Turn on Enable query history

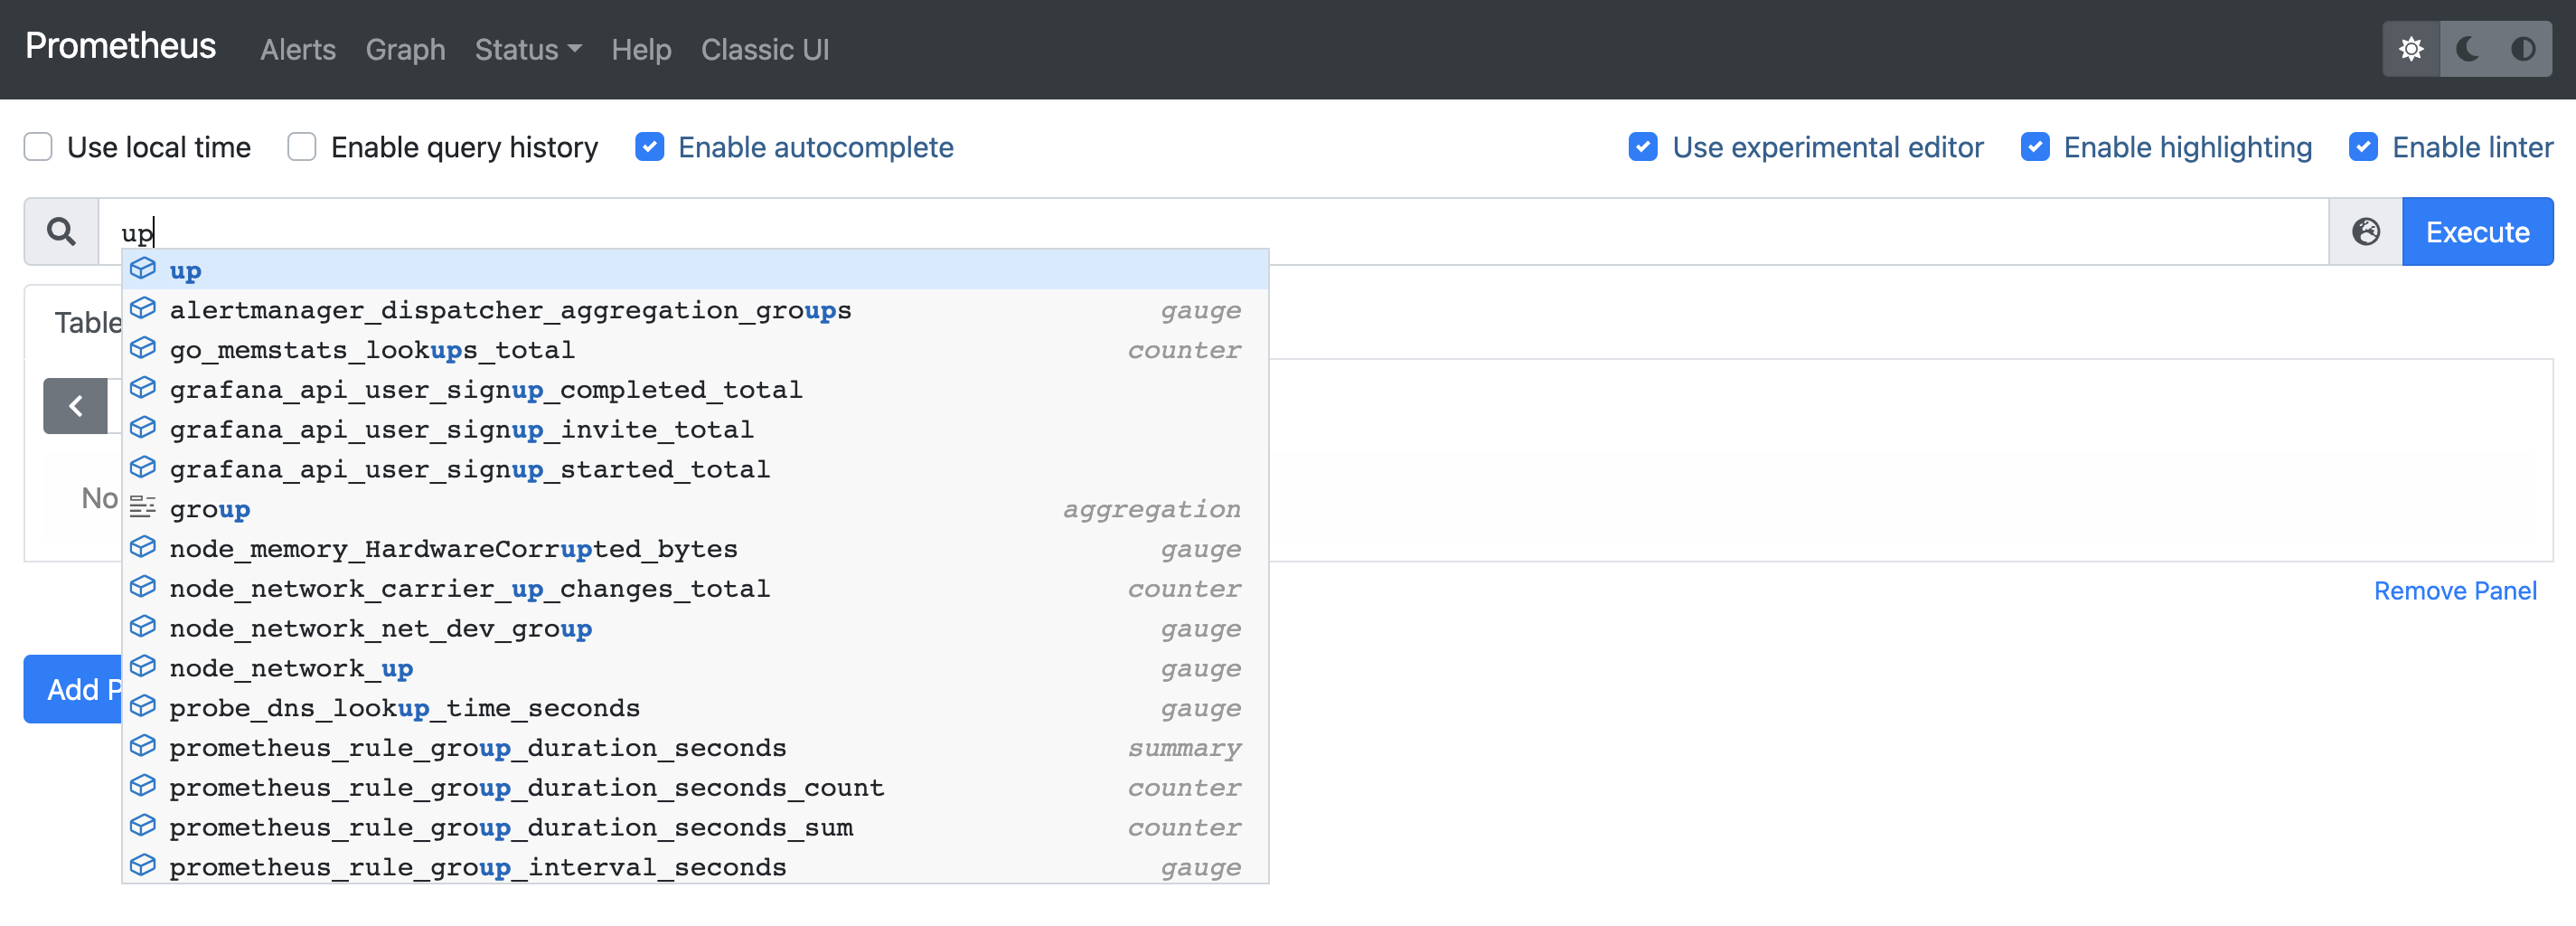tap(302, 148)
